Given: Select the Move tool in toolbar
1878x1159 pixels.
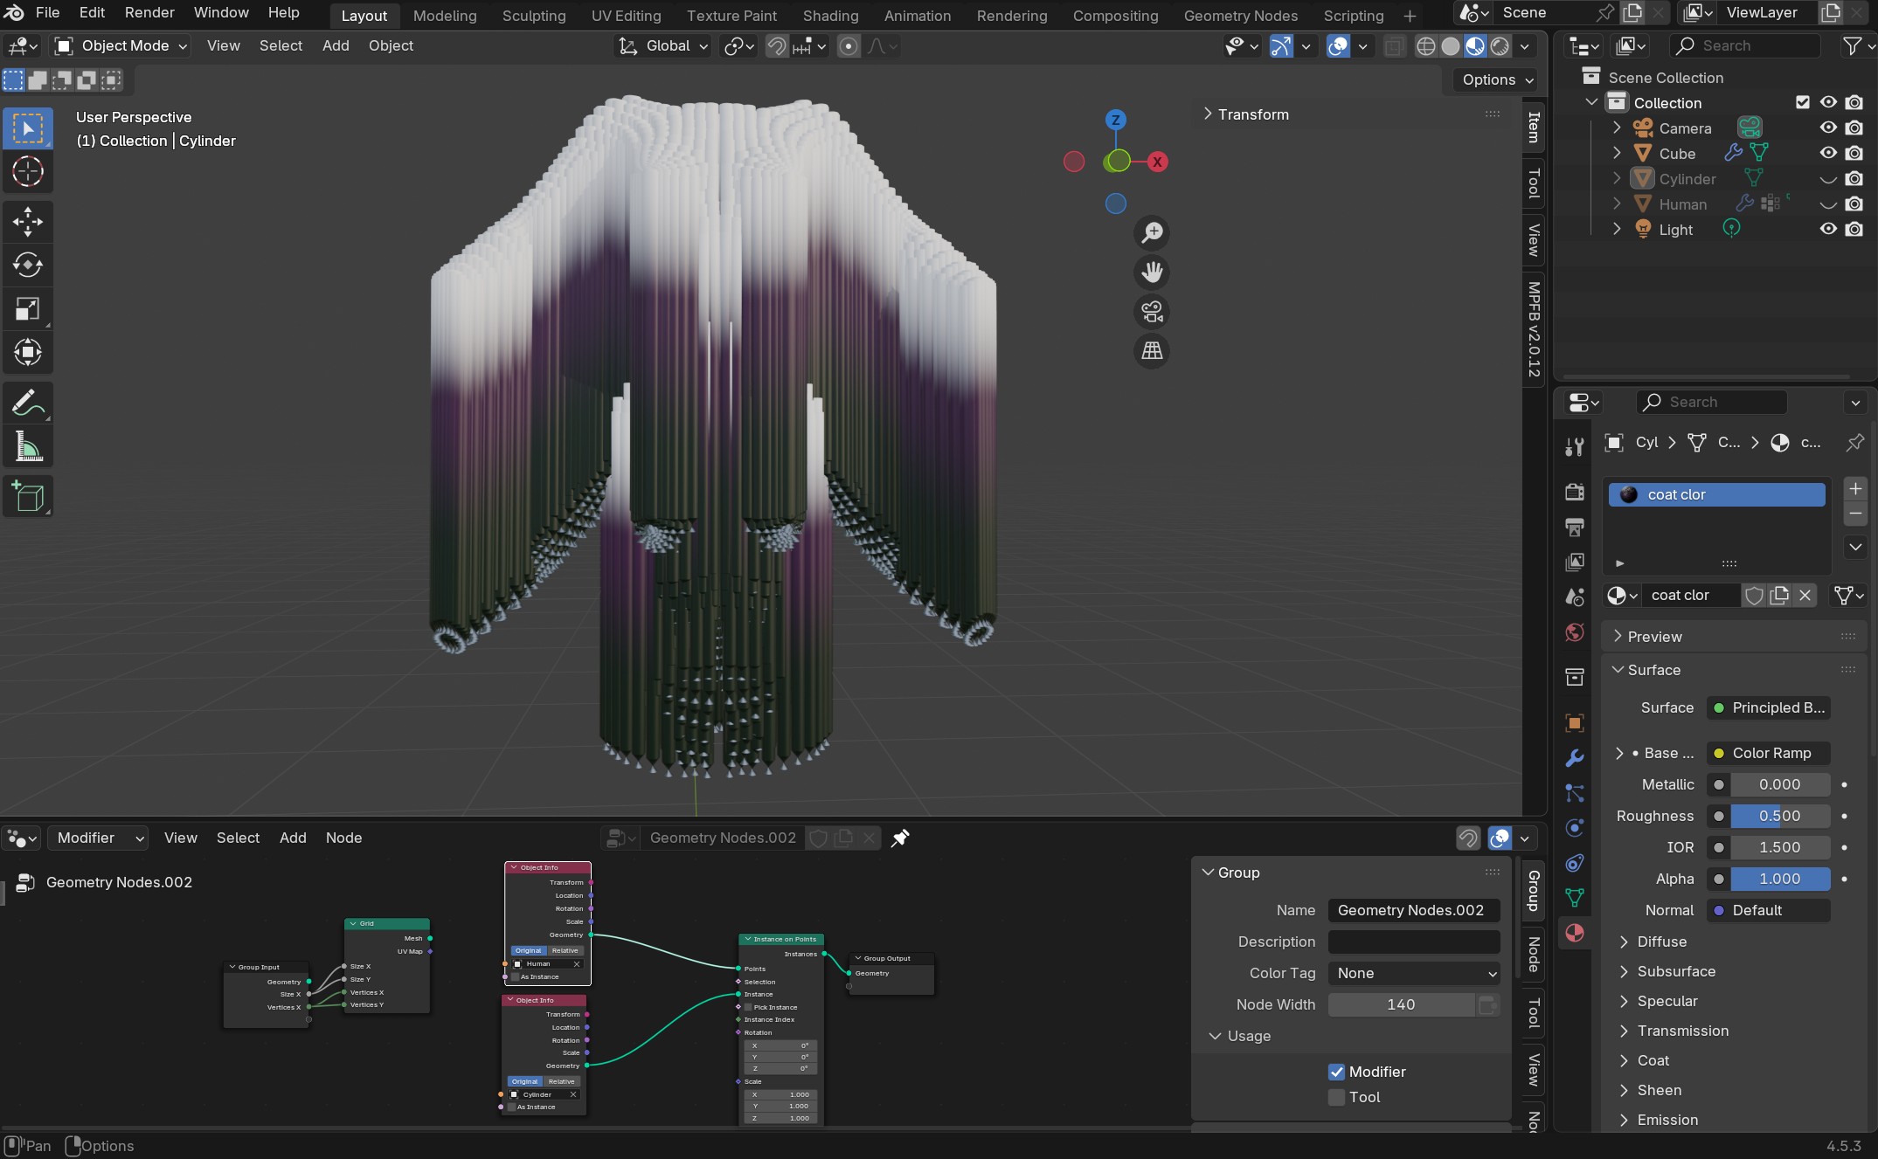Looking at the screenshot, I should [x=28, y=221].
